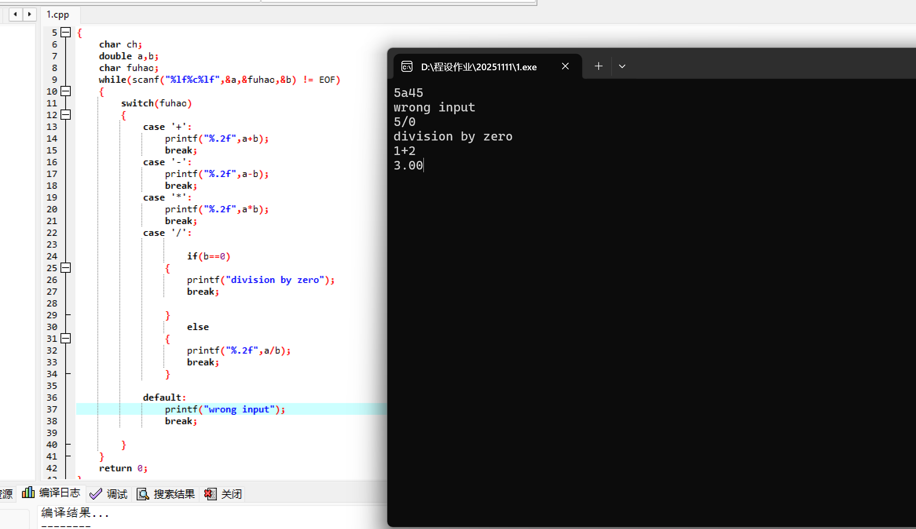916x529 pixels.
Task: Collapse the if-block fold at line 25
Action: (66, 268)
